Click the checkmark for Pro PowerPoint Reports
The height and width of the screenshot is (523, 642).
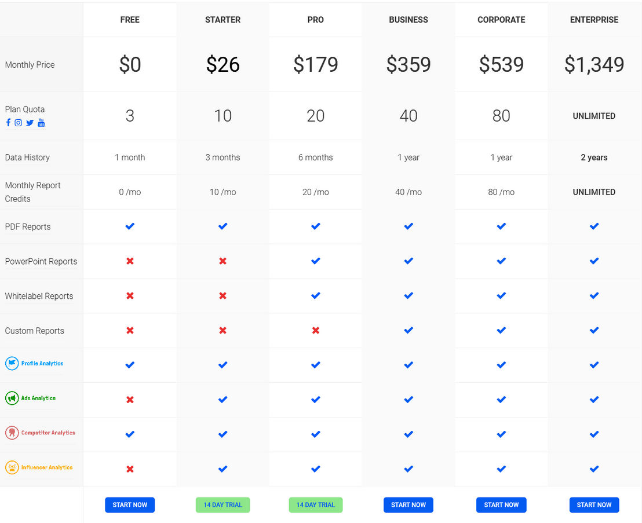tap(316, 261)
